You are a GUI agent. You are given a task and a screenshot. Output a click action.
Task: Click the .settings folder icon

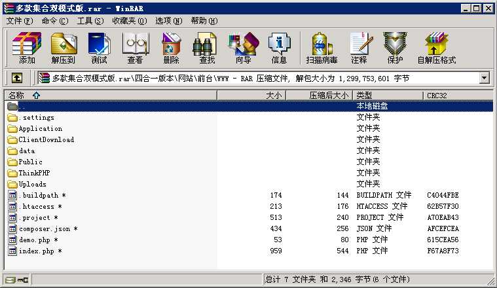tap(12, 118)
